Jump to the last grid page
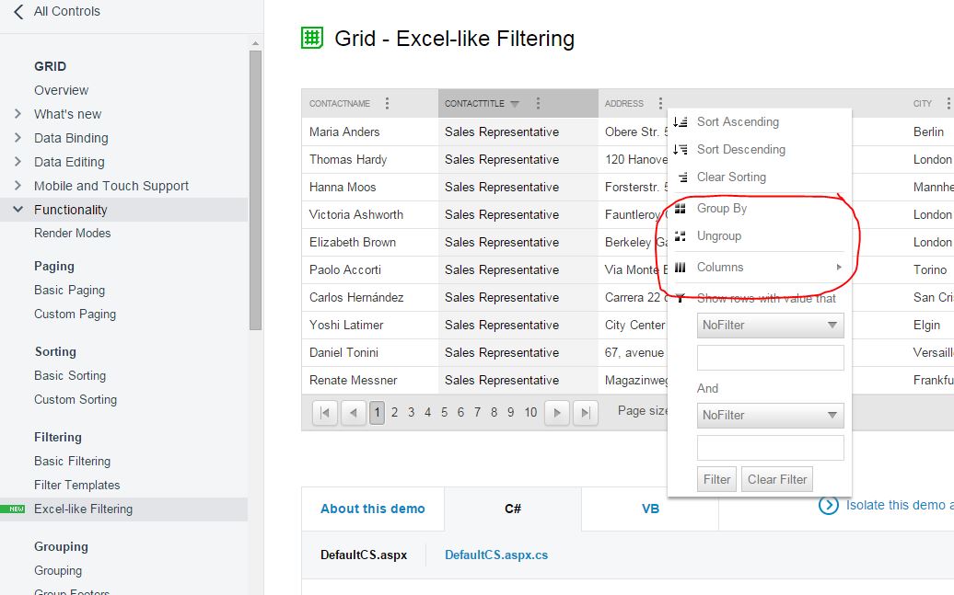The width and height of the screenshot is (954, 595). point(586,413)
